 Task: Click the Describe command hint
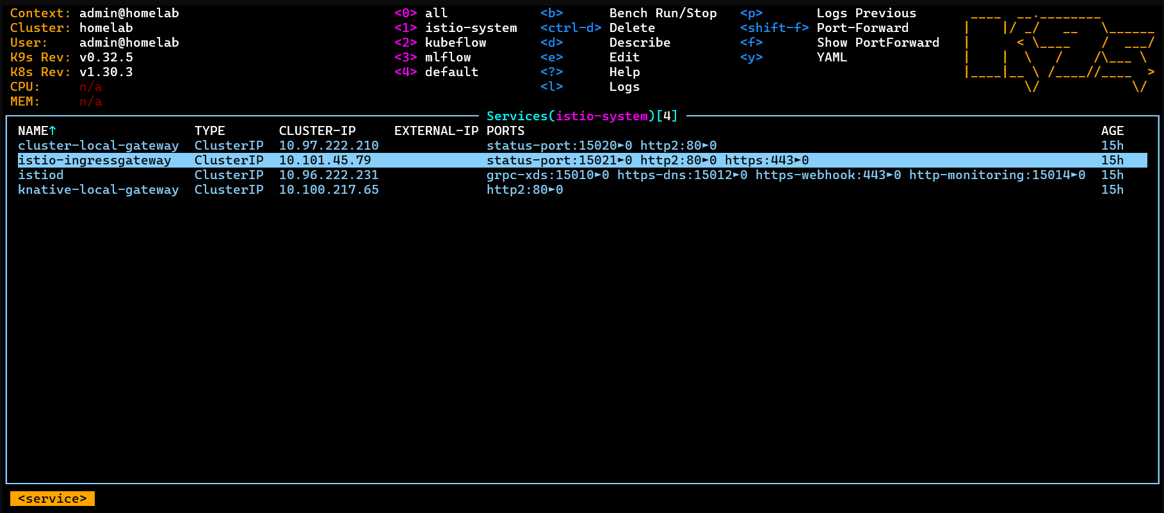coord(640,43)
